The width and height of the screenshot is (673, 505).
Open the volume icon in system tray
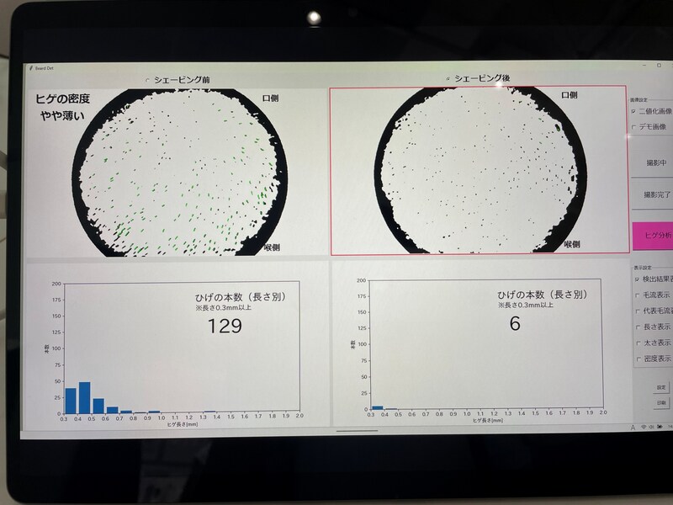click(651, 427)
